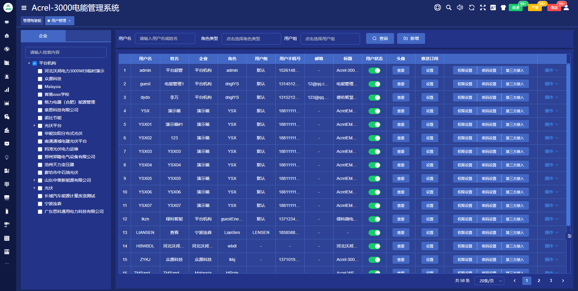Open the 操作 dropdown for admin row
Image resolution: width=578 pixels, height=291 pixels.
[552, 70]
